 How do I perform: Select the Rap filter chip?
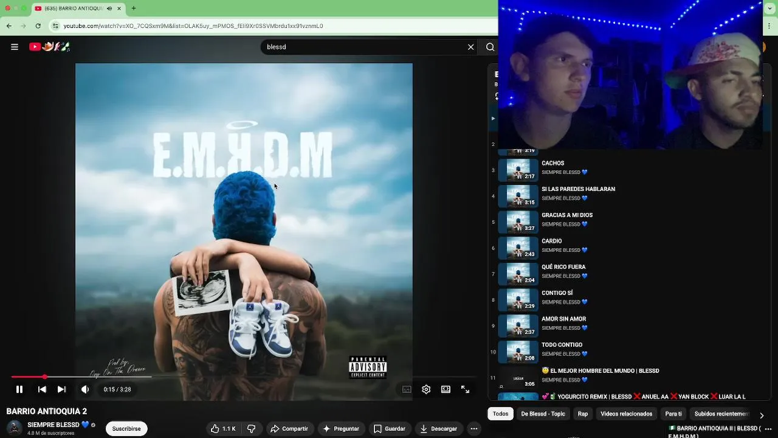583,414
